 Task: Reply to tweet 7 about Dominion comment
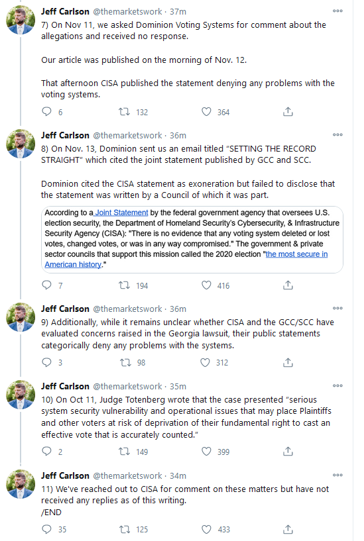pyautogui.click(x=46, y=112)
